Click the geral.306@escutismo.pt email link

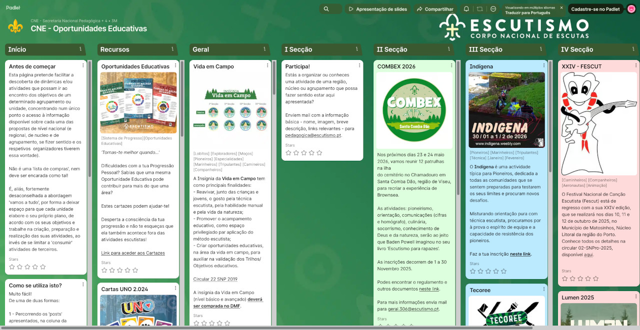[x=413, y=309]
